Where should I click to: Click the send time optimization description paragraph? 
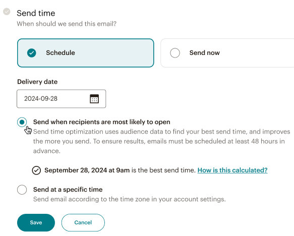tap(162, 141)
